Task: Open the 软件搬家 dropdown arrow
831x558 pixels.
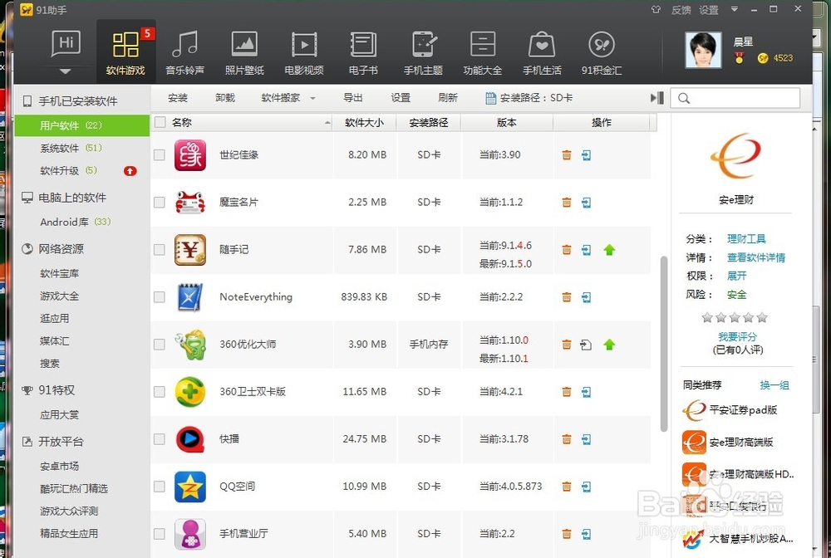Action: [x=312, y=99]
